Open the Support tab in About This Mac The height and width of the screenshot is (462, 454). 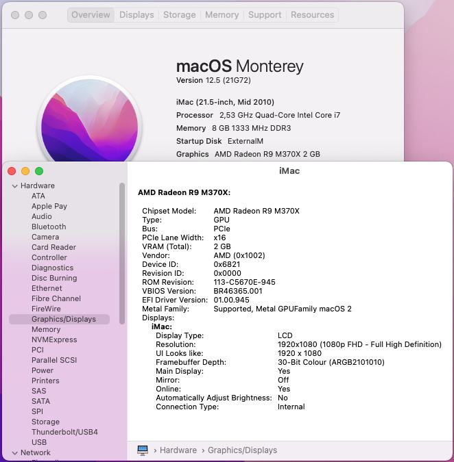point(265,15)
